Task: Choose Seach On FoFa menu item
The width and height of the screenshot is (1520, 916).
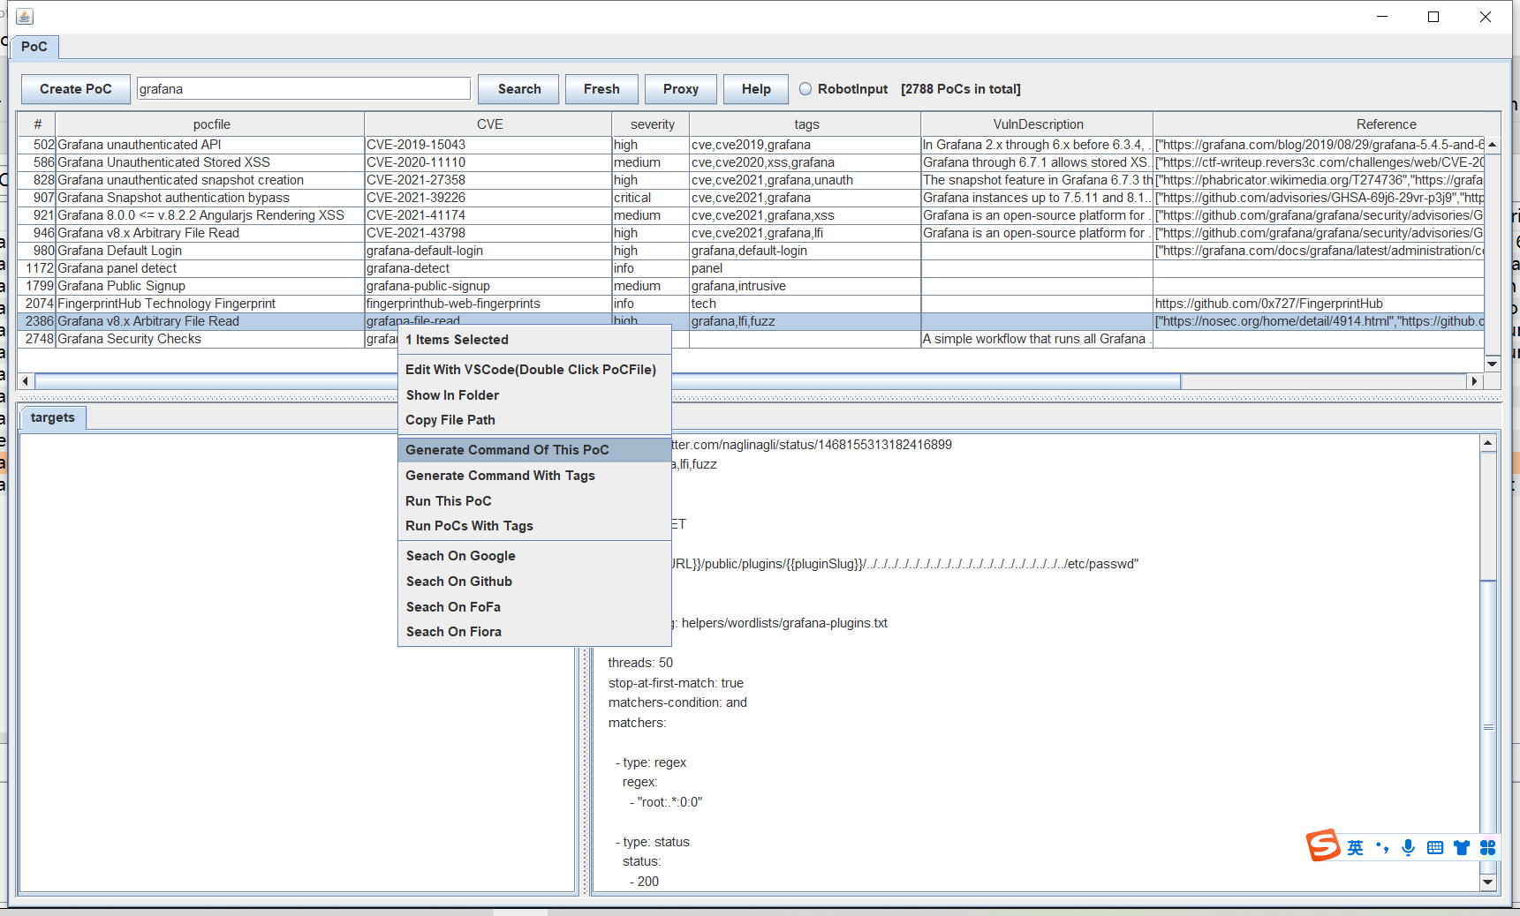Action: click(x=534, y=607)
